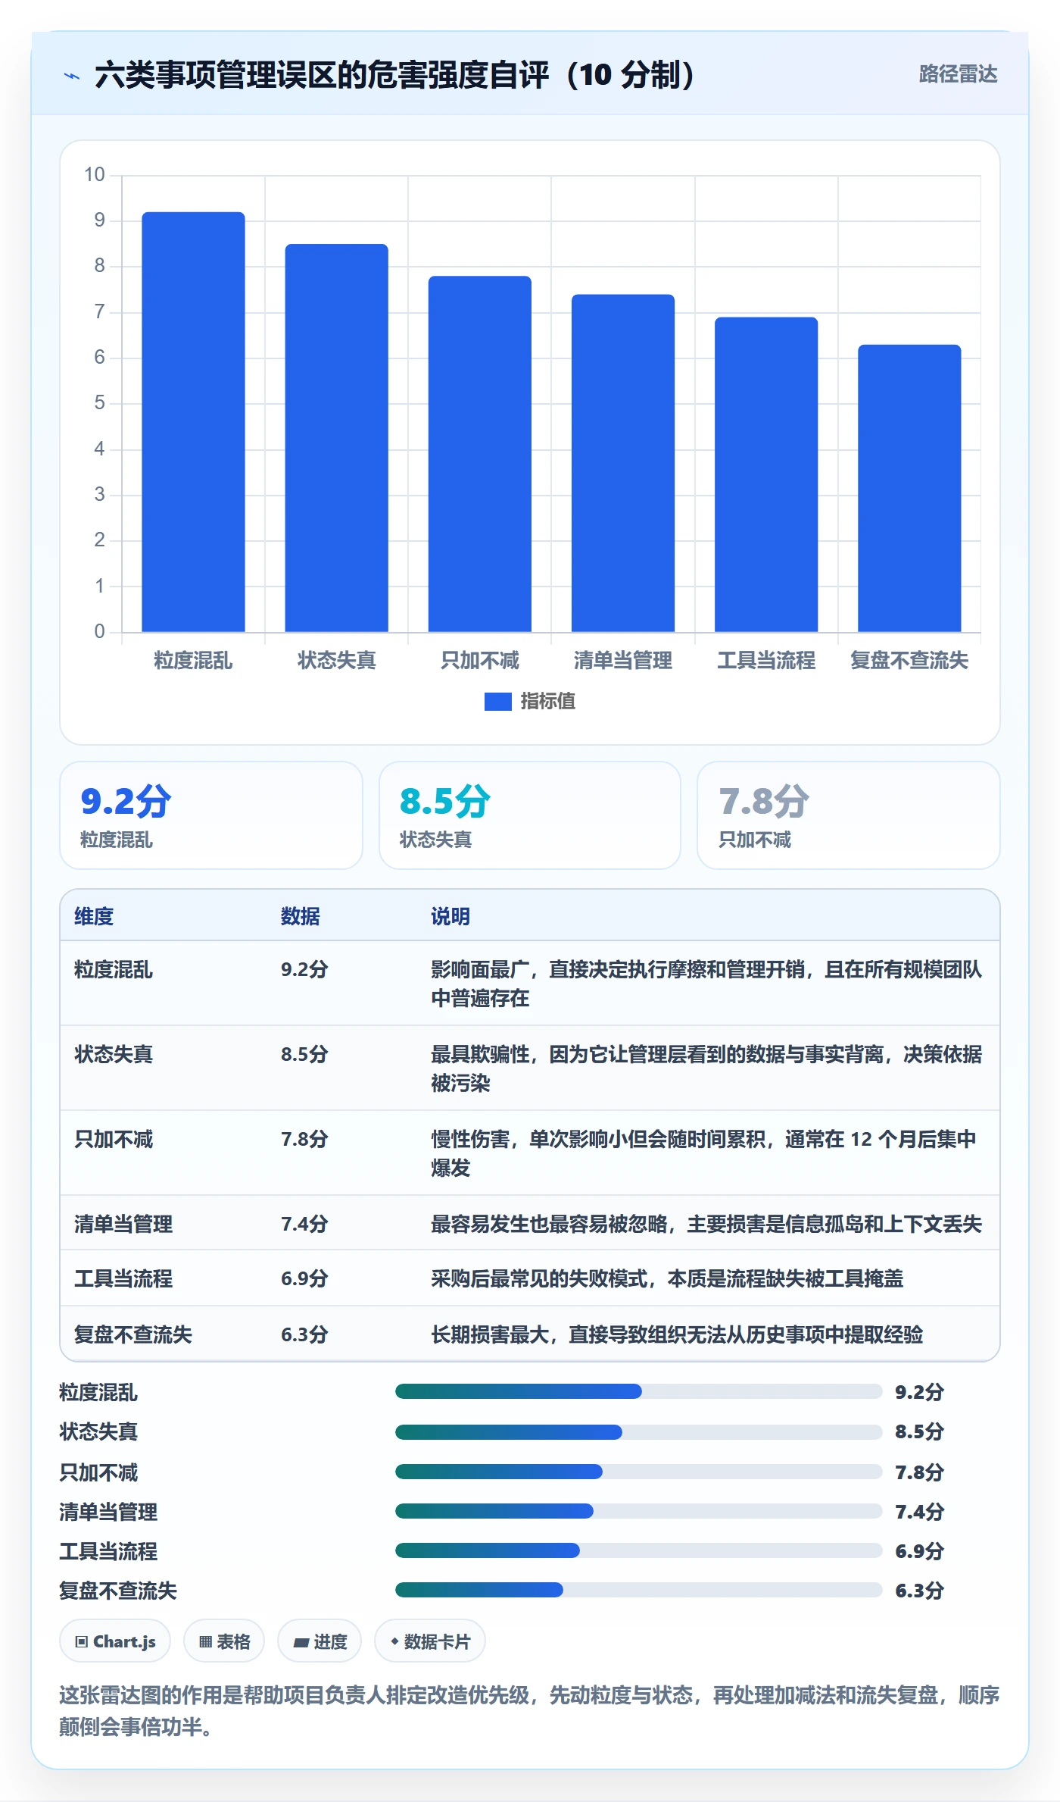Image resolution: width=1060 pixels, height=1802 pixels.
Task: Open the 7.8分 只加不减 data card
Action: coord(849,815)
